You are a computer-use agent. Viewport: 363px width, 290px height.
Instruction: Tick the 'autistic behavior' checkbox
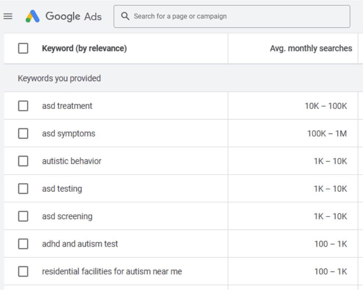point(23,161)
